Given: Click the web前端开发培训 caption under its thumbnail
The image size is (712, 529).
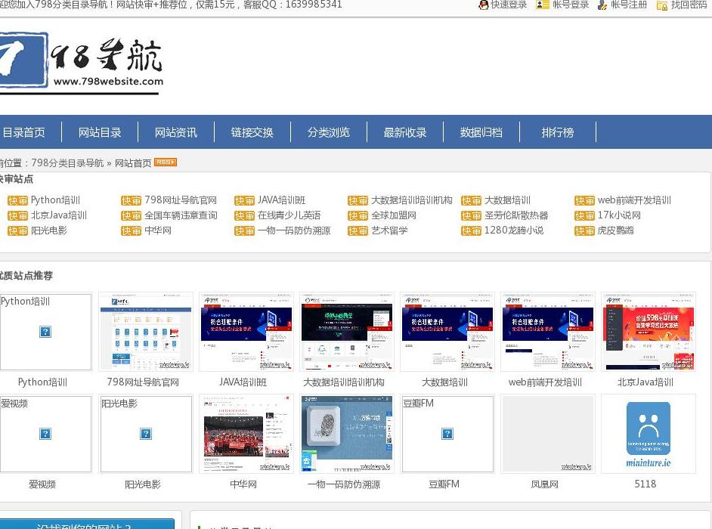Looking at the screenshot, I should click(545, 382).
